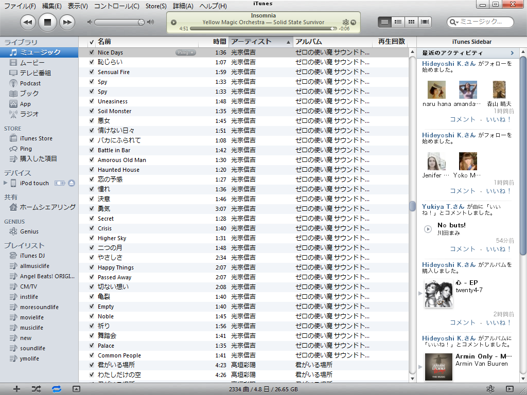The height and width of the screenshot is (395, 527).
Task: Open the Armin Only album thumbnail
Action: 438,367
